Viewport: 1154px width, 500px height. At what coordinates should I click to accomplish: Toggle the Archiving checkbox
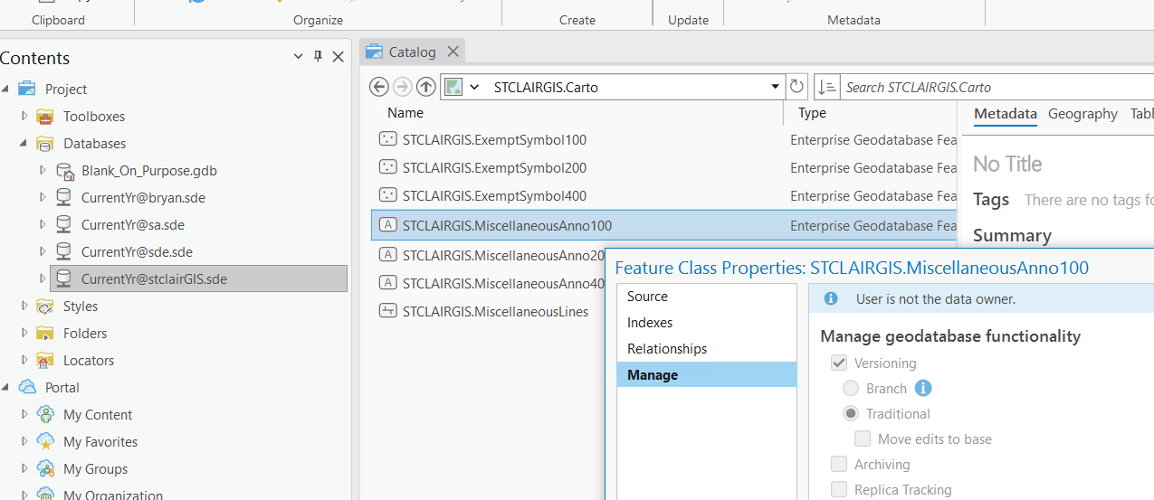pyautogui.click(x=839, y=464)
